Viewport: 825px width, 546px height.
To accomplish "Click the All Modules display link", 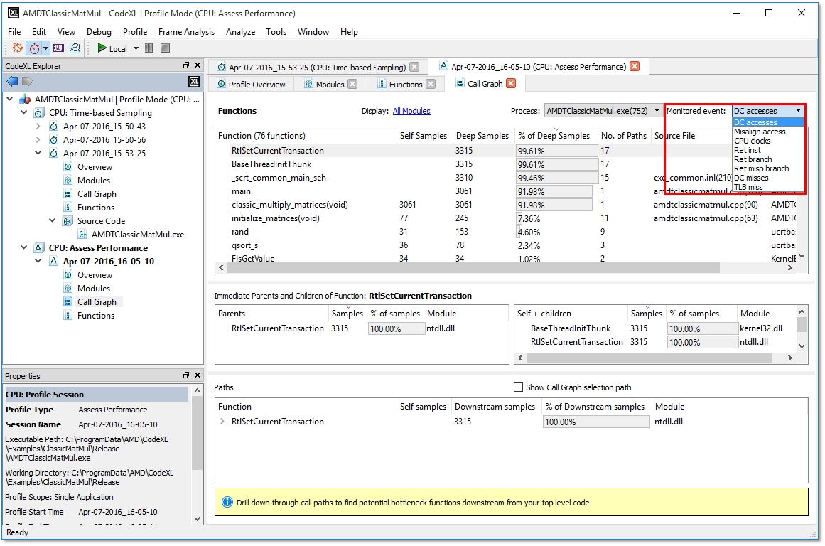I will [411, 111].
